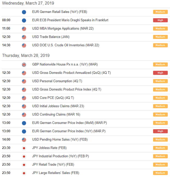170x177 pixels.
Task: Open JPY Industrial Production (YoY) entry
Action: 60,156
